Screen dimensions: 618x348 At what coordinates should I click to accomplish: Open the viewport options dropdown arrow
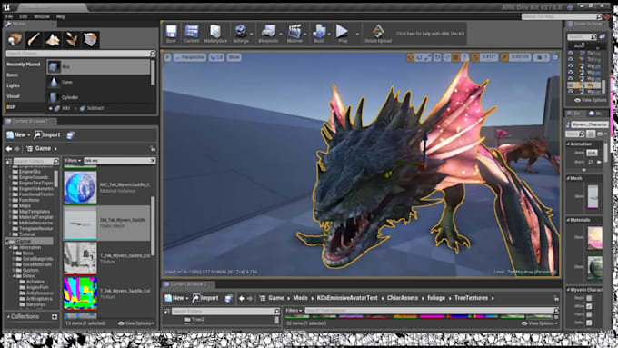[167, 57]
